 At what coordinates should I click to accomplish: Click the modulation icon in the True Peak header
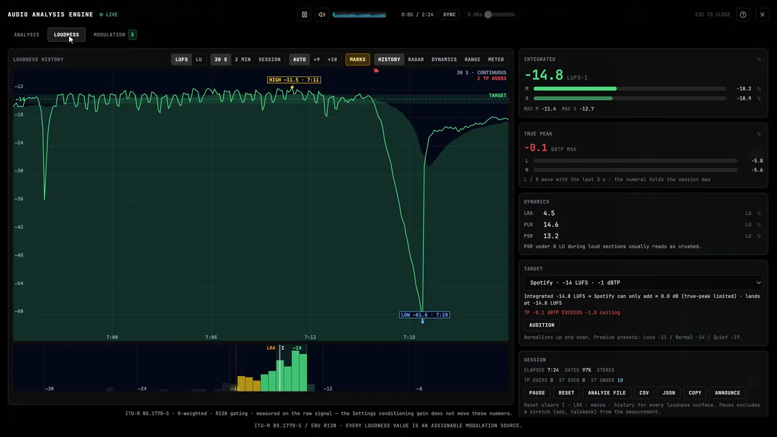click(x=759, y=134)
